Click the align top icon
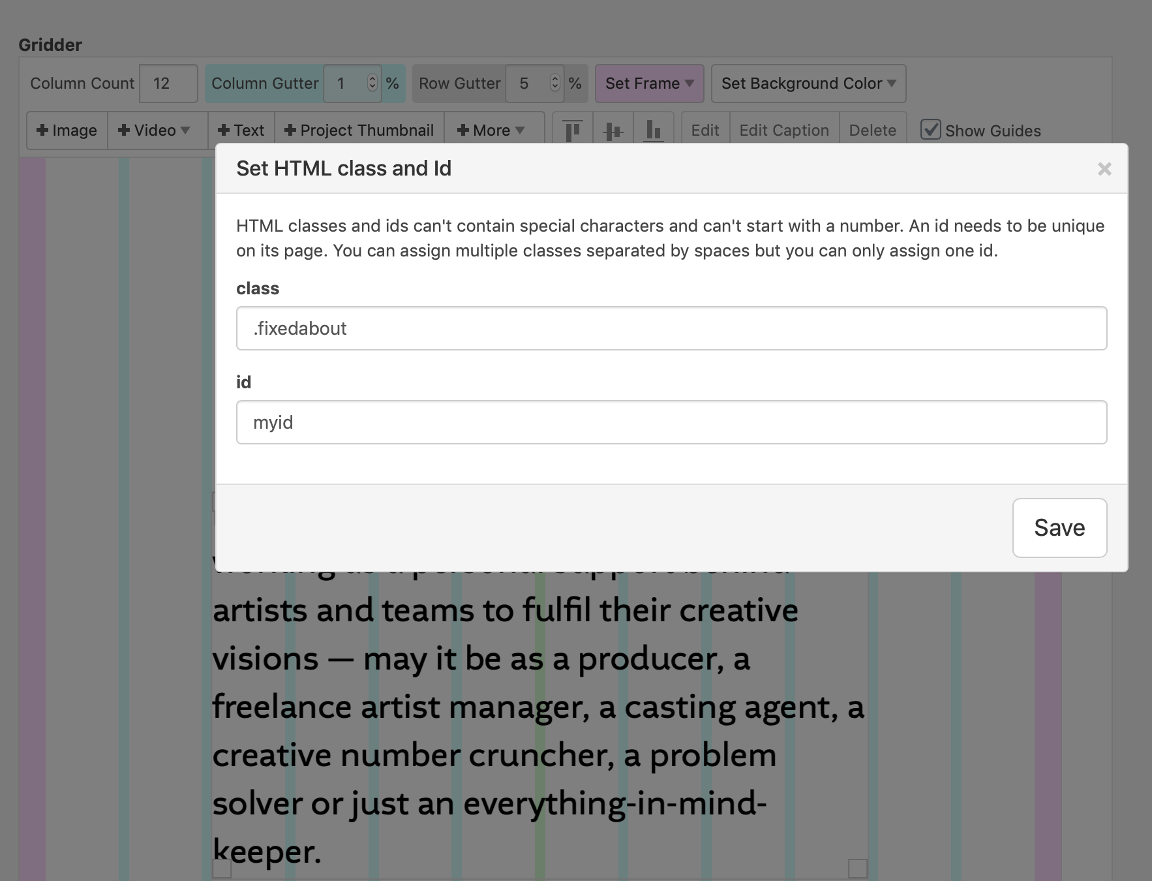The width and height of the screenshot is (1152, 881). pyautogui.click(x=573, y=131)
